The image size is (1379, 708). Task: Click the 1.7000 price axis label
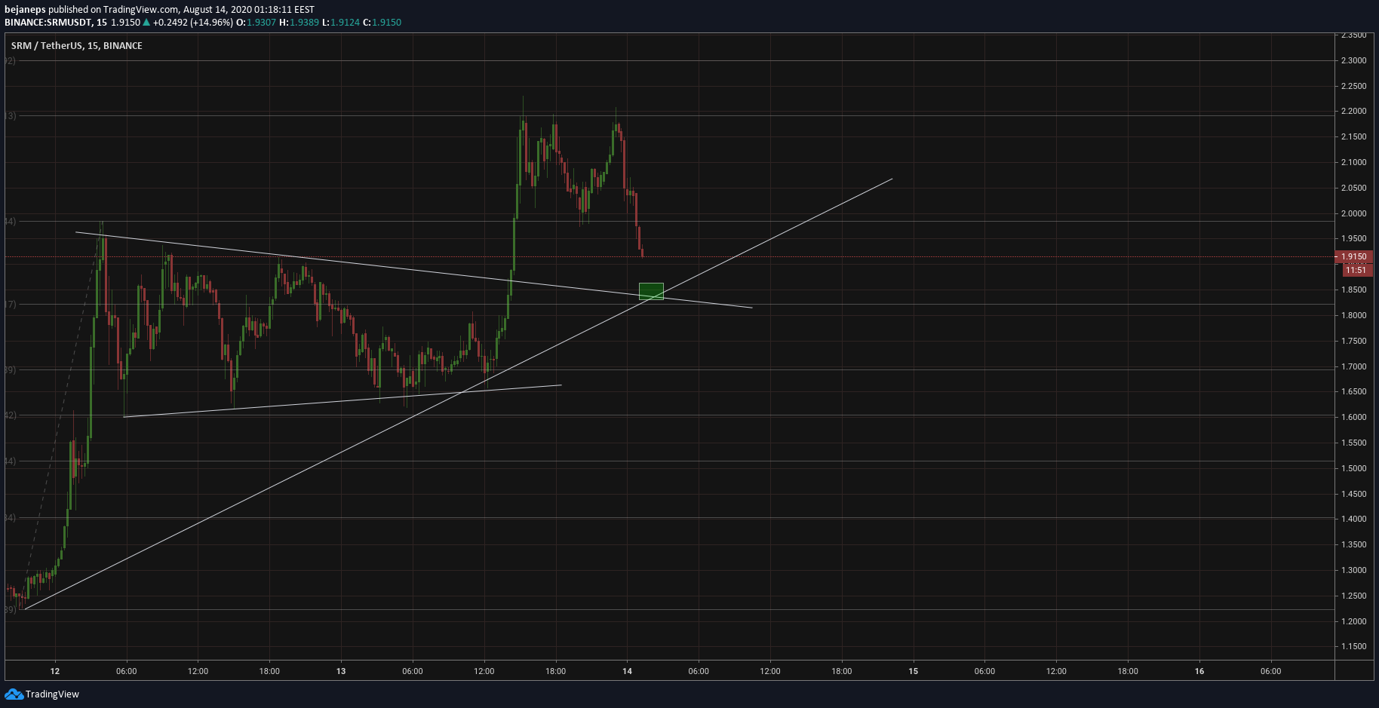(1353, 367)
